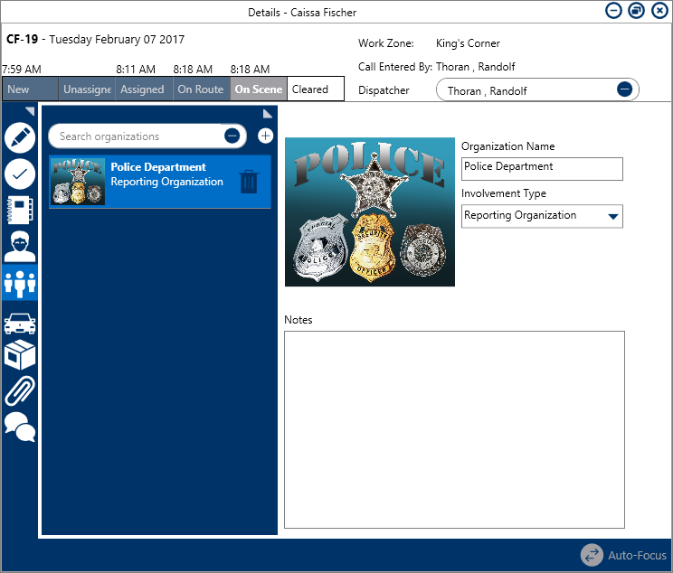
Task: Delete Police Department with trash icon
Action: tap(248, 182)
